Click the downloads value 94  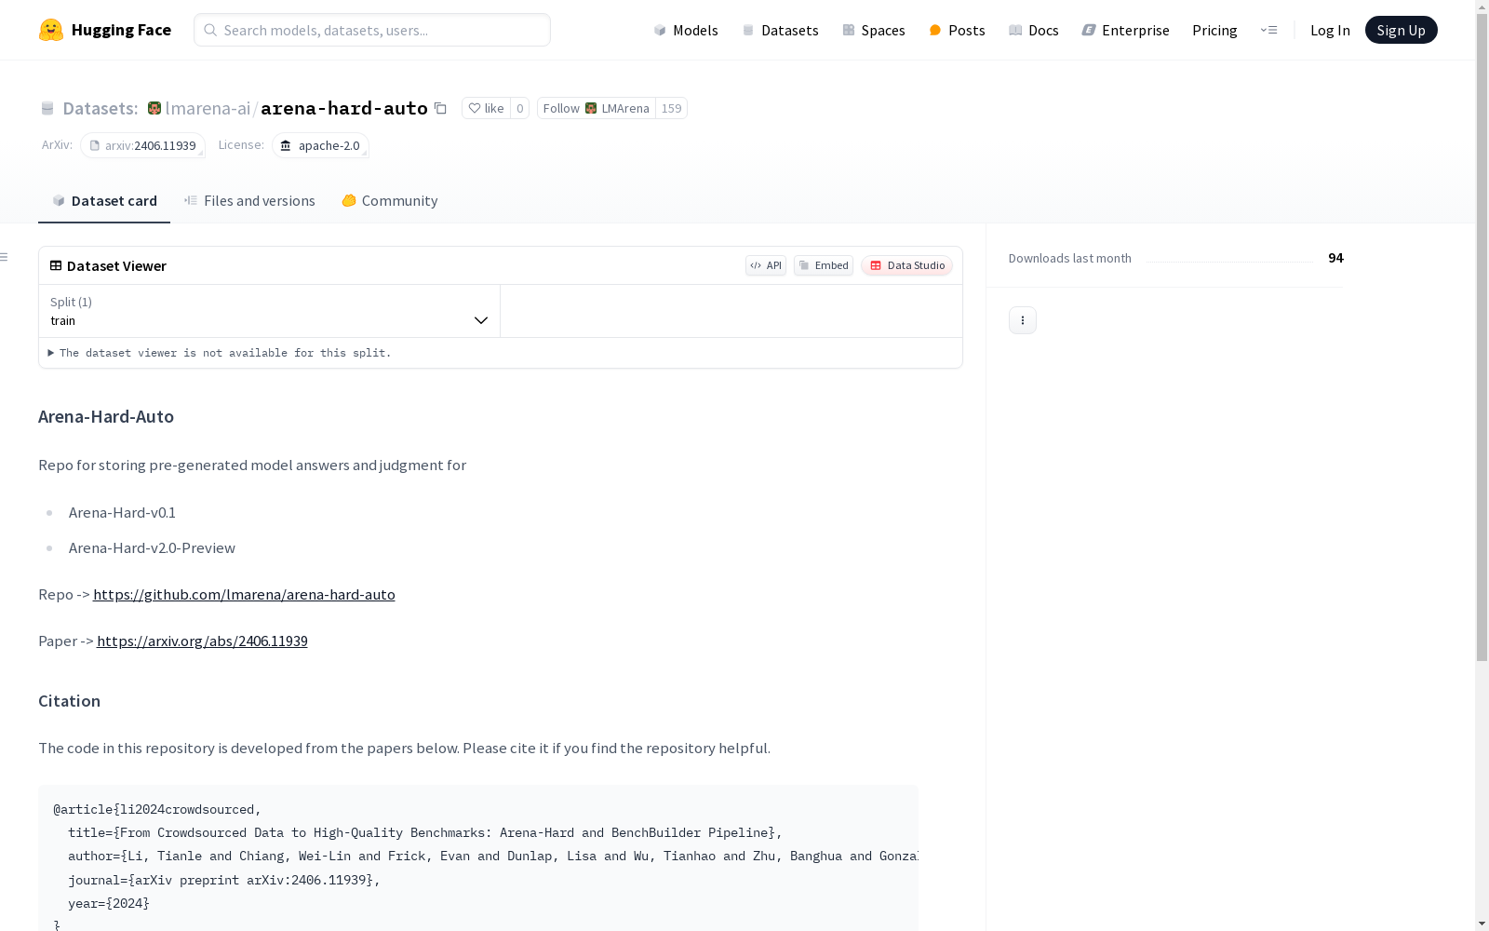(x=1335, y=258)
